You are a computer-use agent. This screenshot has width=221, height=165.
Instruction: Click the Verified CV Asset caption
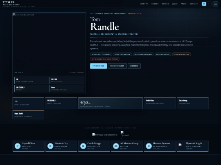click(x=77, y=72)
